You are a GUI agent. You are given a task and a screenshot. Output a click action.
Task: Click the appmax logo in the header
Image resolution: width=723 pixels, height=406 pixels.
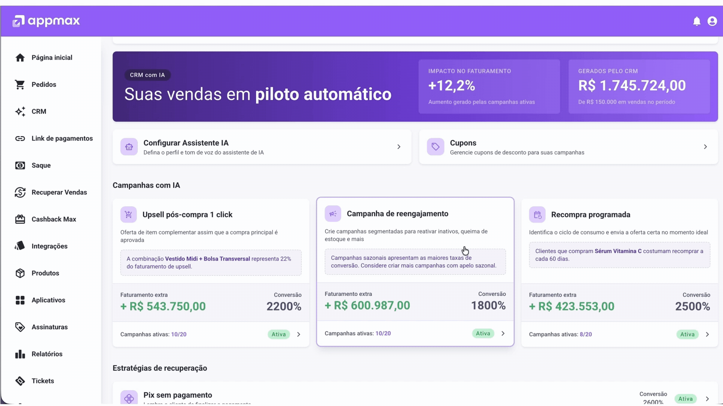46,21
